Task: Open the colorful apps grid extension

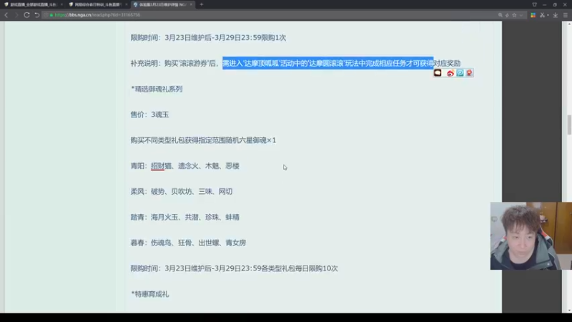Action: (x=533, y=15)
